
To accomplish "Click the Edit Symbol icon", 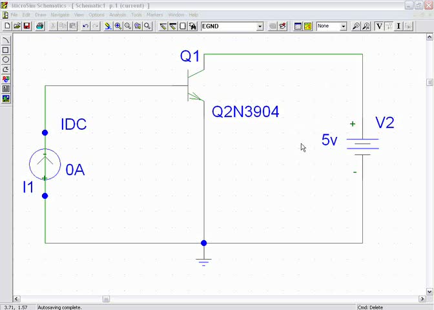I will 283,26.
